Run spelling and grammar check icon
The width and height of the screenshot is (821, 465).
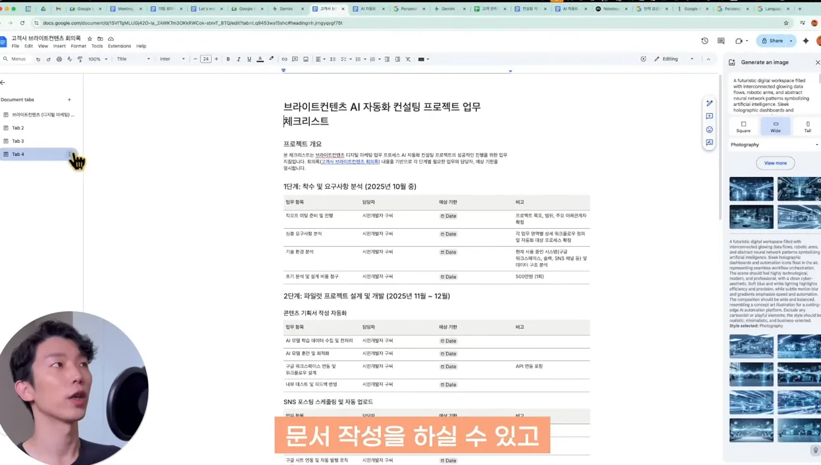coord(69,59)
